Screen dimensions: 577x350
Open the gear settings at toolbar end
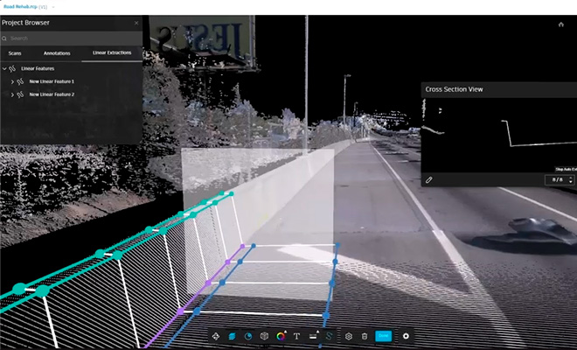(x=406, y=336)
